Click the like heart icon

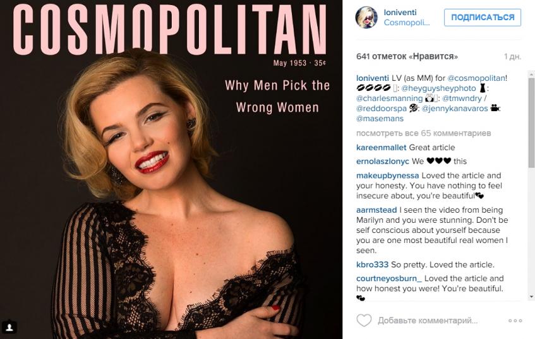pos(364,321)
